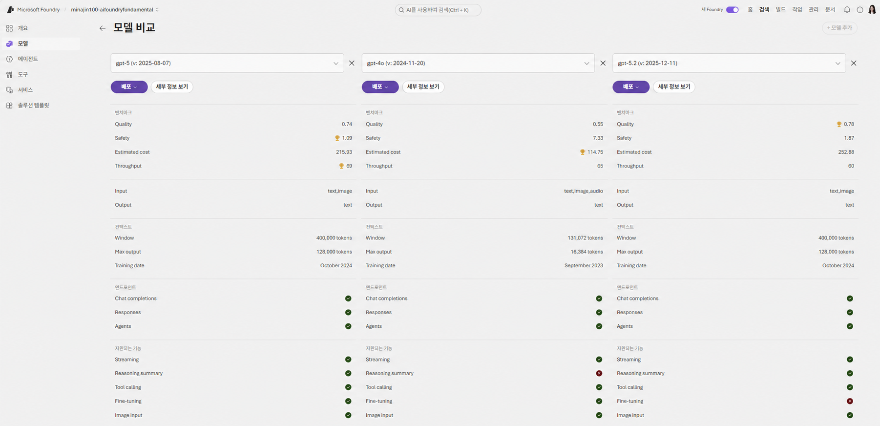Select the 모델 icon in the sidebar
Viewport: 880px width, 426px height.
[9, 44]
